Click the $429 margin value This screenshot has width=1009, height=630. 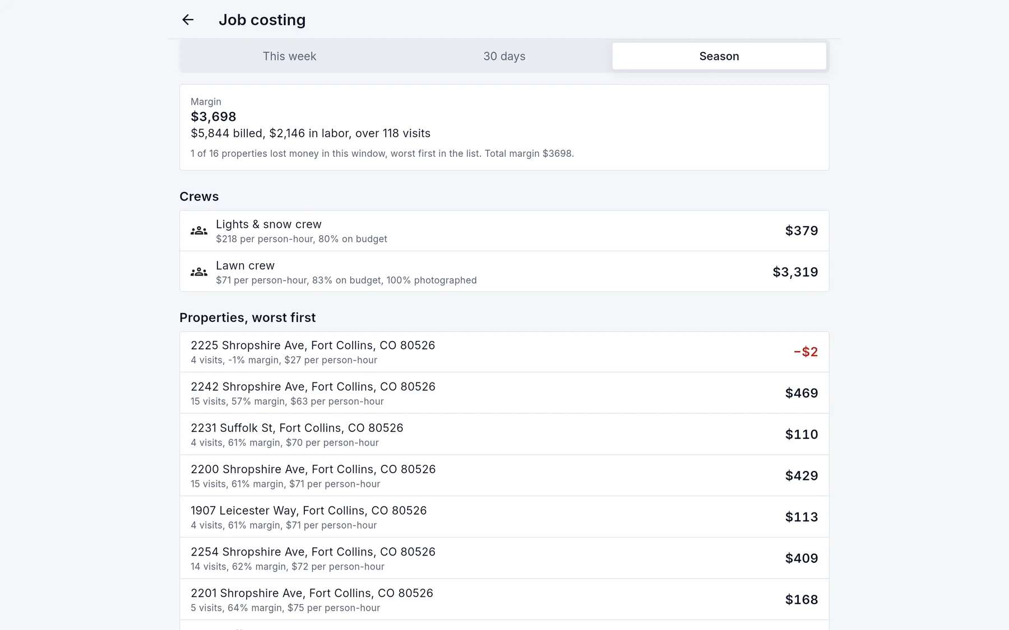tap(802, 476)
